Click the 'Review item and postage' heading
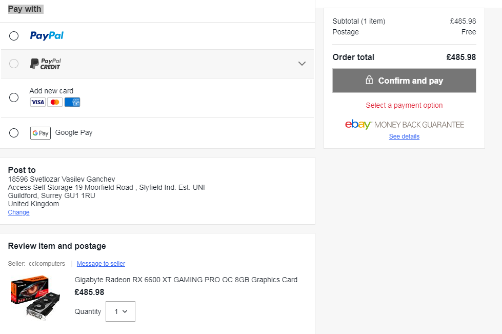The width and height of the screenshot is (502, 334). [x=57, y=246]
